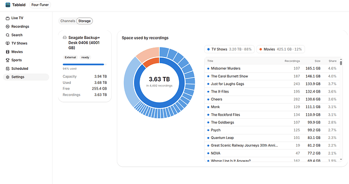Viewport: 349px width, 184px height.
Task: Click the table scroll down arrow
Action: point(341,160)
